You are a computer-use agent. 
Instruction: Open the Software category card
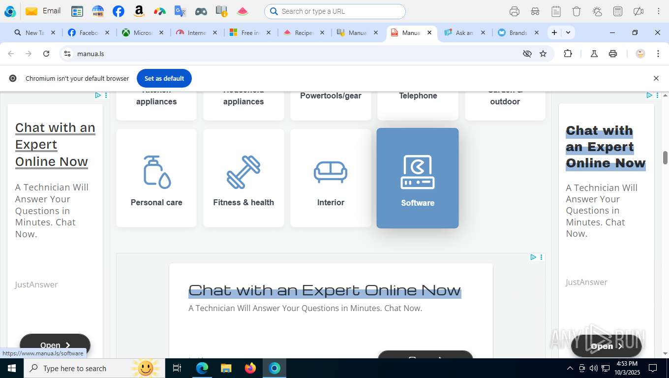tap(418, 178)
